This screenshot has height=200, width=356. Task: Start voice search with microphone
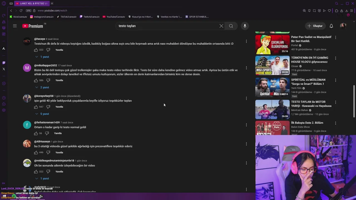coord(245,26)
